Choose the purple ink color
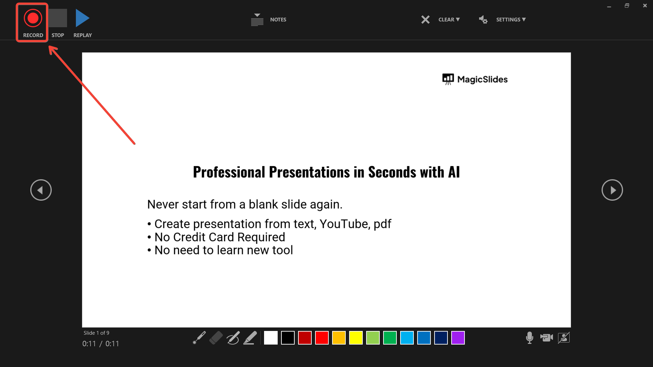The width and height of the screenshot is (653, 367). [458, 338]
